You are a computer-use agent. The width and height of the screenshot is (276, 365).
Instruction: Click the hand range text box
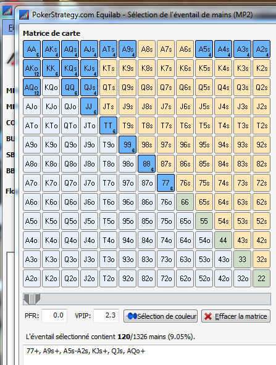click(149, 355)
